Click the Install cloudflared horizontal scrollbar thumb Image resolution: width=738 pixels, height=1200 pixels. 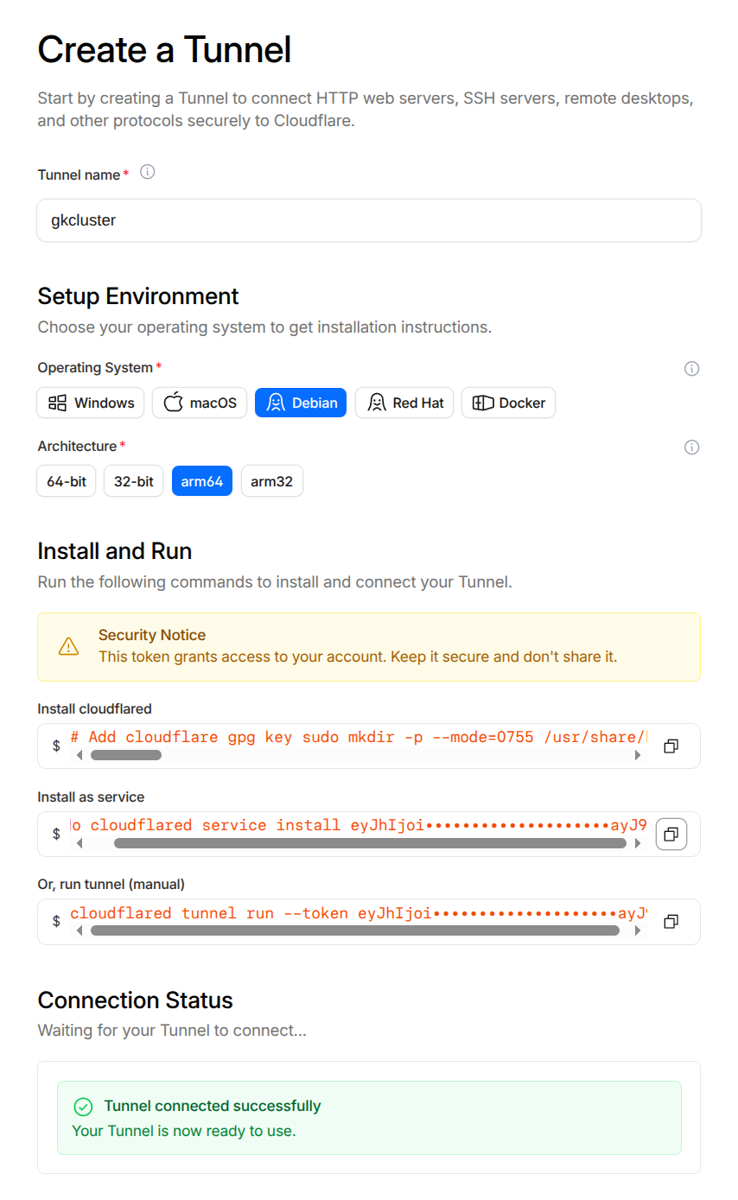click(125, 755)
